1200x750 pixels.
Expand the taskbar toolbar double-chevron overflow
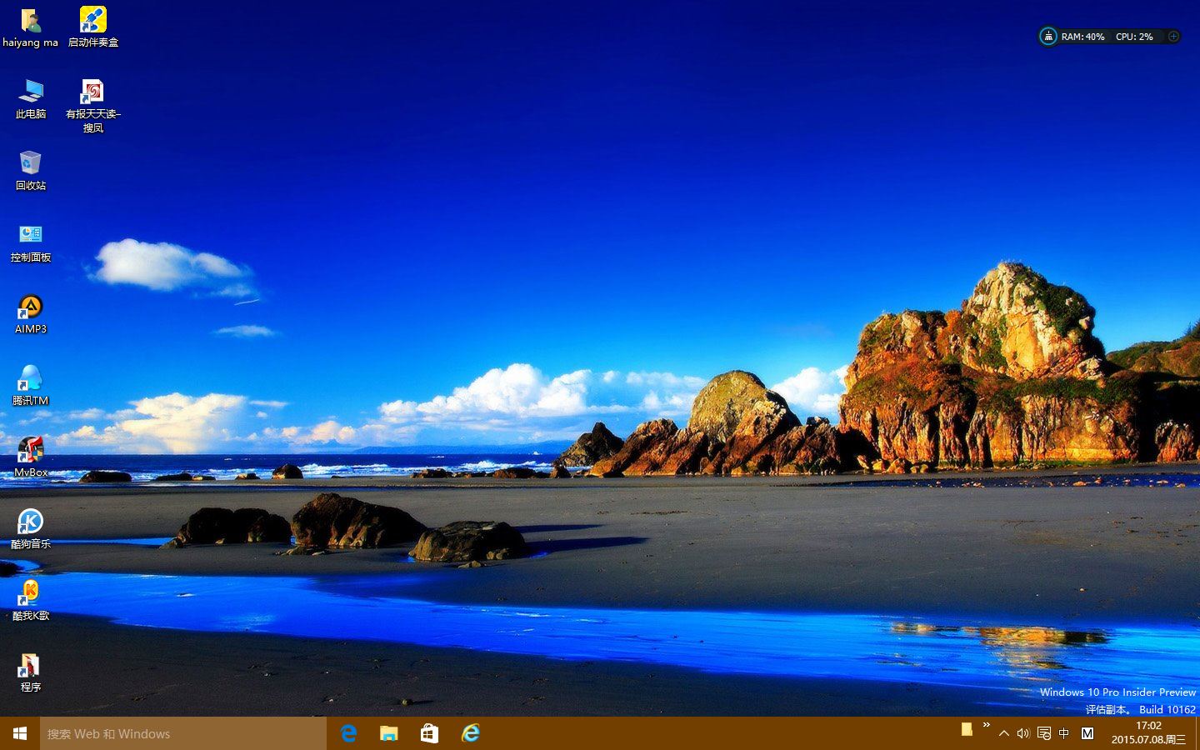pos(987,725)
